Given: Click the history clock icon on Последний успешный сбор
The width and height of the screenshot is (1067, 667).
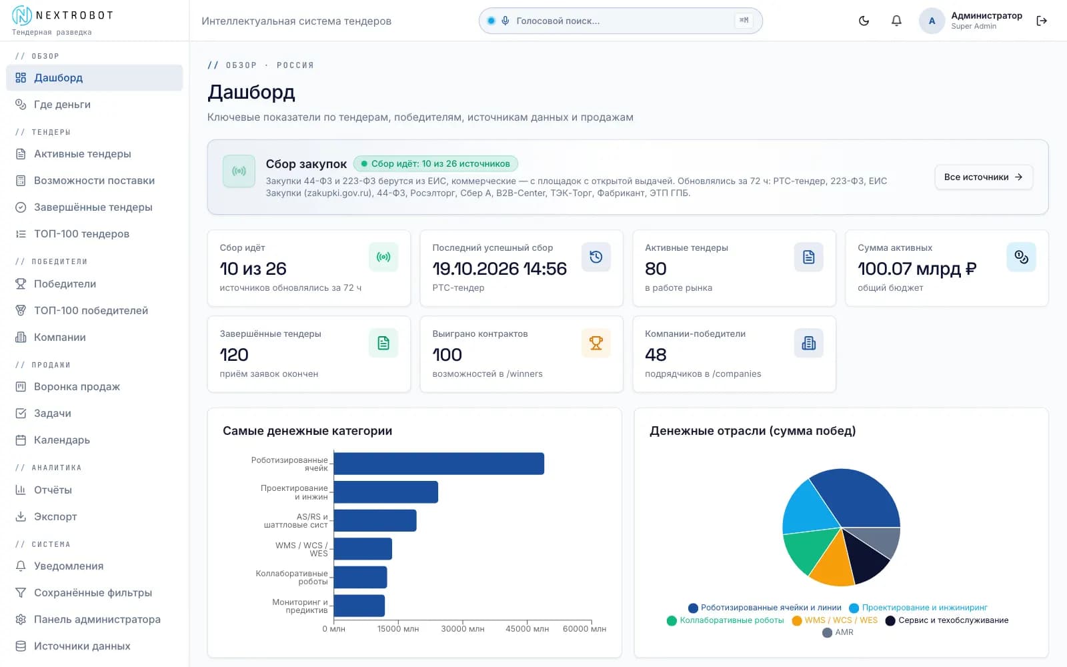Looking at the screenshot, I should (x=596, y=257).
